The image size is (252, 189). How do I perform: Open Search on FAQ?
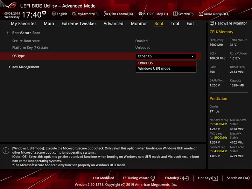pos(238,178)
